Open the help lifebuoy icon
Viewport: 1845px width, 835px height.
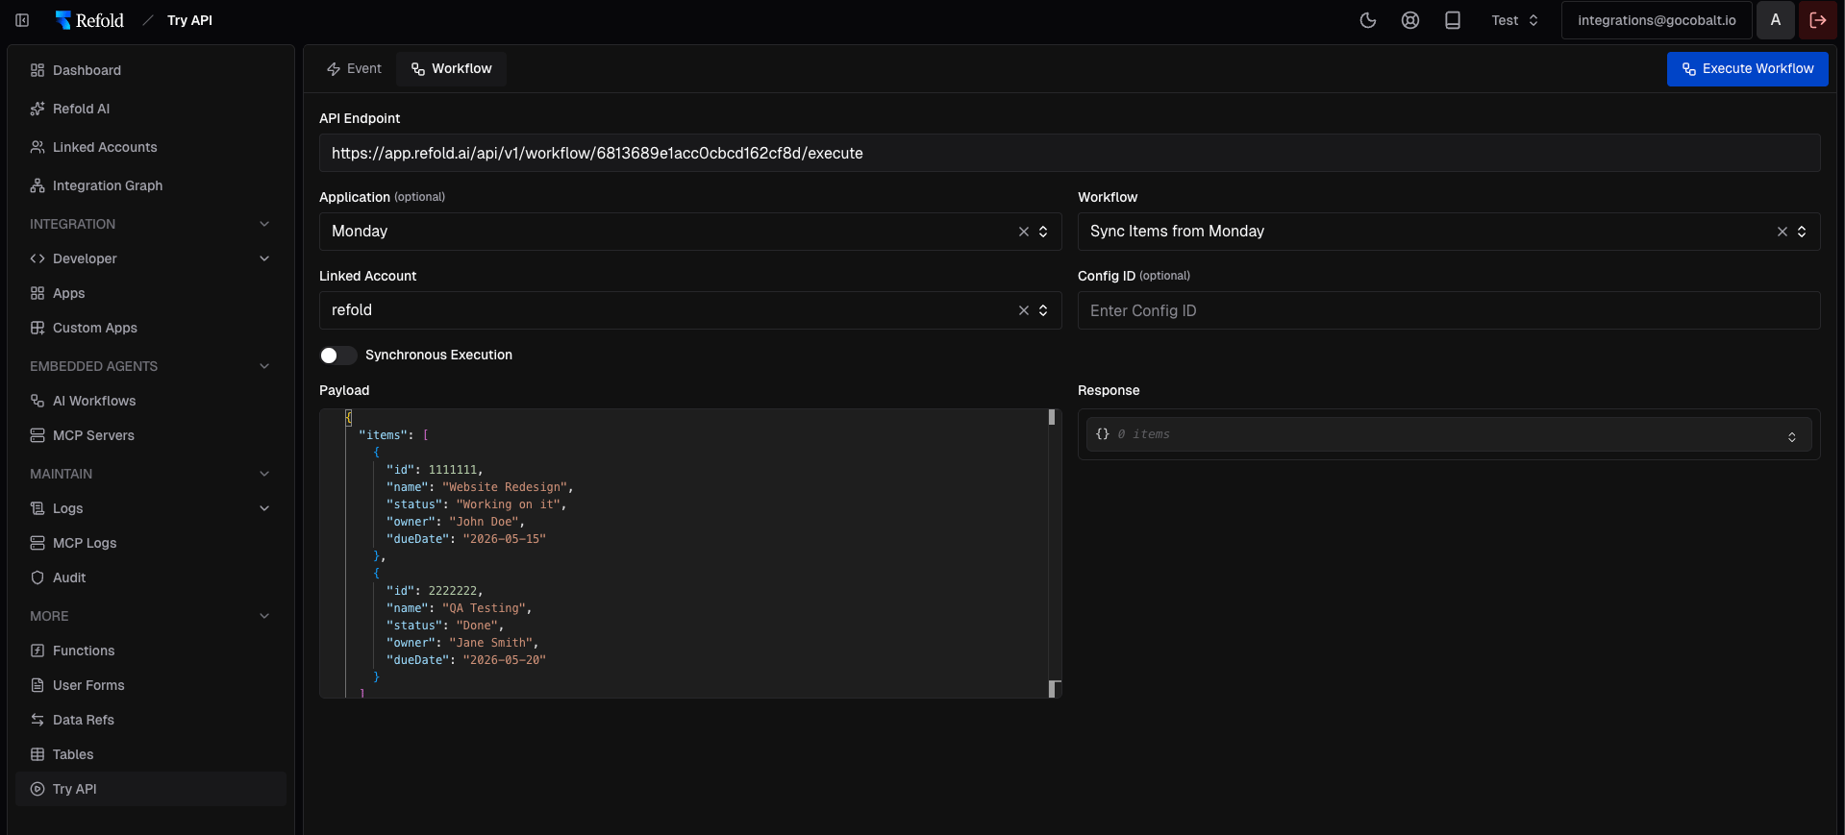coord(1410,20)
